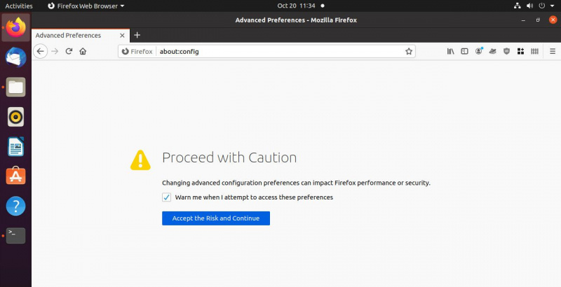Open the Library history and bookmarks
561x287 pixels.
point(450,51)
